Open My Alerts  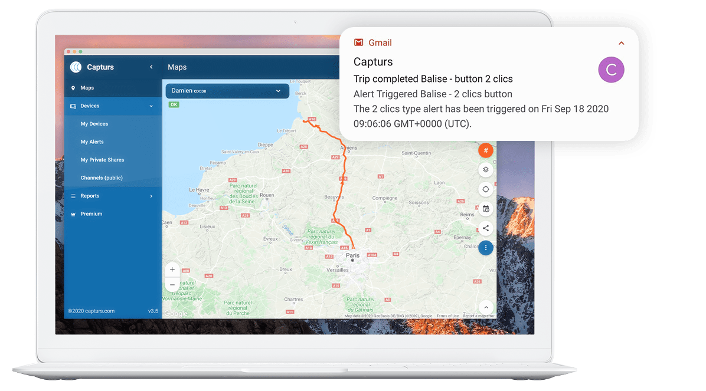(x=92, y=142)
